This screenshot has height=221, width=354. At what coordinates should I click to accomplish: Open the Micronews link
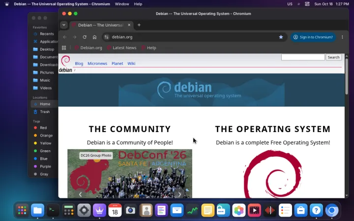(97, 63)
